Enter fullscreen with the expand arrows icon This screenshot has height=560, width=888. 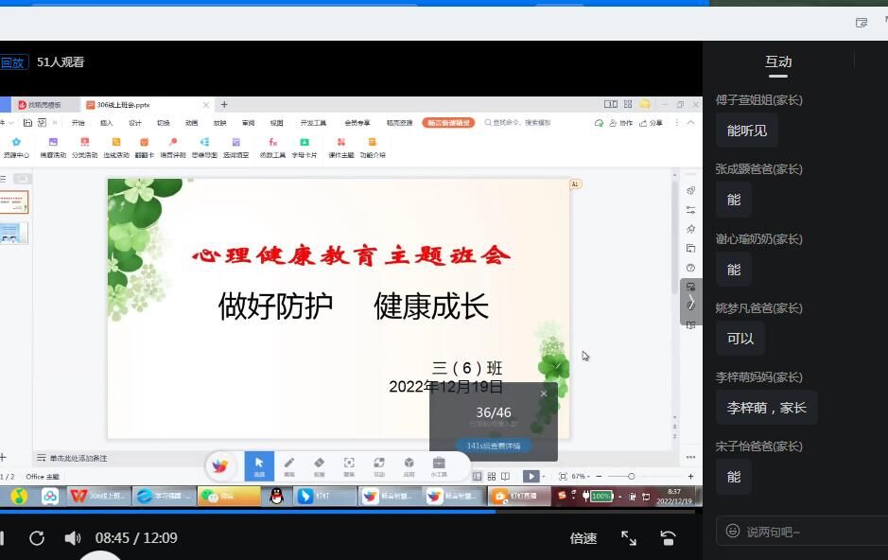(x=629, y=538)
